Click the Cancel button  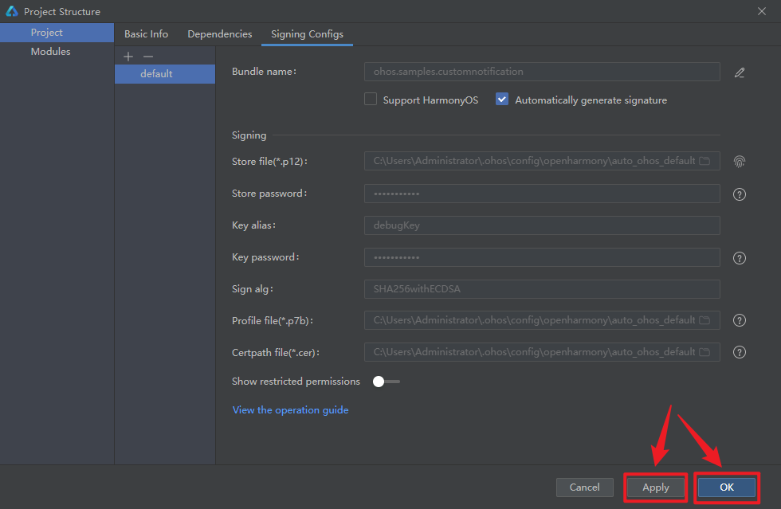coord(585,487)
